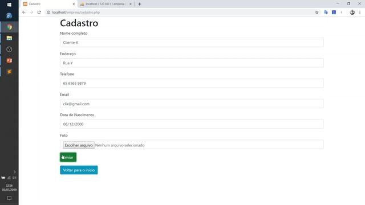Restore down the Chrome window

coord(348,3)
